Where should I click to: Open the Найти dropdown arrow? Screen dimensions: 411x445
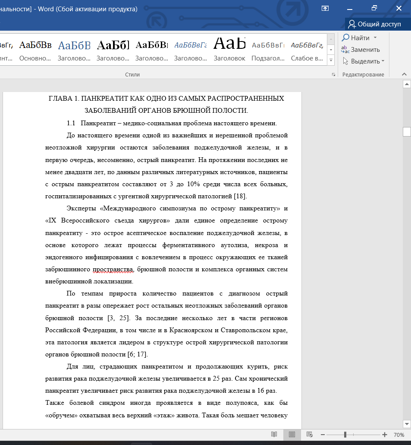(375, 38)
